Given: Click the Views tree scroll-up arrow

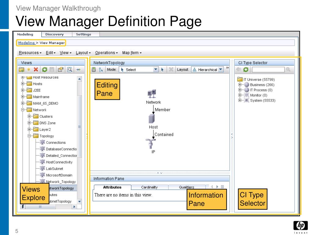Looking at the screenshot, I should pos(79,79).
